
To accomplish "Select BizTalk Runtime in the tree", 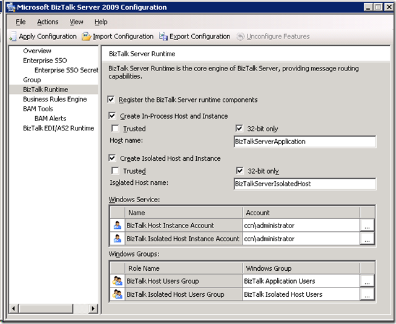I will (45, 89).
